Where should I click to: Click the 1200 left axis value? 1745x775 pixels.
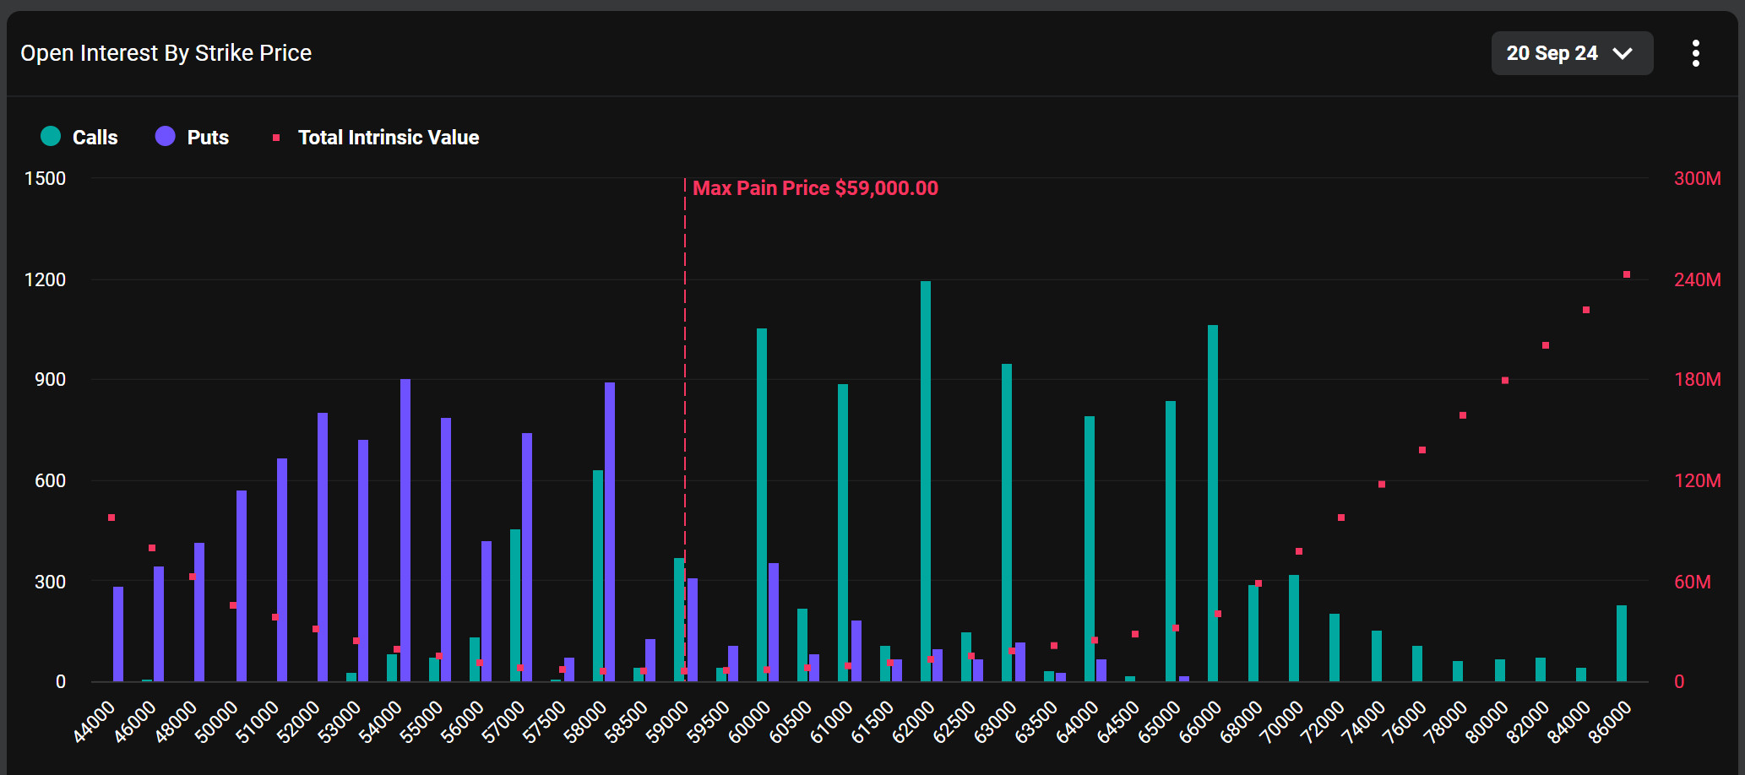(x=45, y=279)
